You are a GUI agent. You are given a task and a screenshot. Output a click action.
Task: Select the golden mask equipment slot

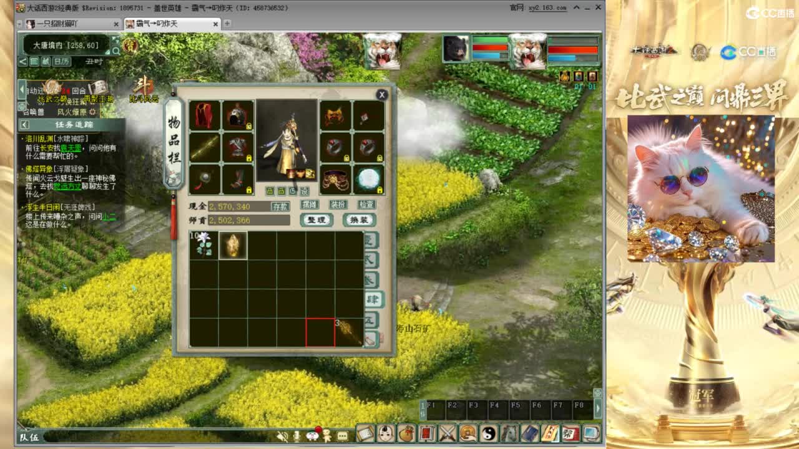point(336,115)
